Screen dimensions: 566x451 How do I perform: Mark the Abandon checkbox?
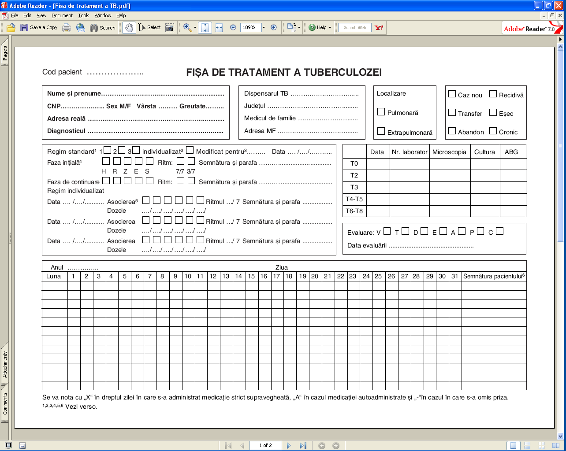452,131
